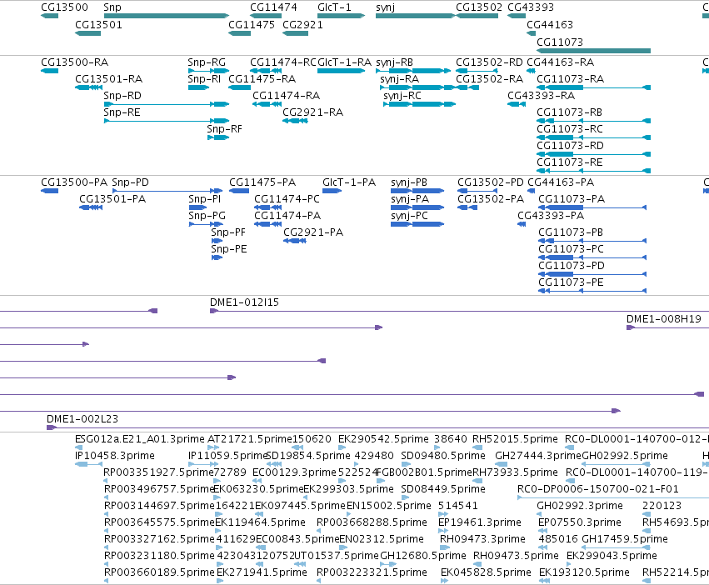Click the EK045828.5prime EST label

click(x=486, y=572)
